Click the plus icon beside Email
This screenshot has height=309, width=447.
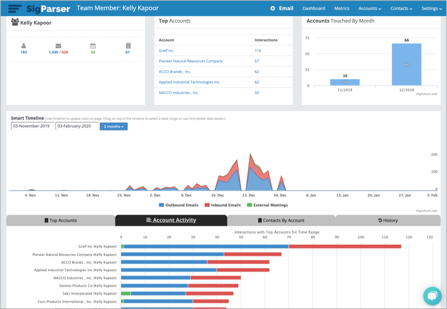273,8
